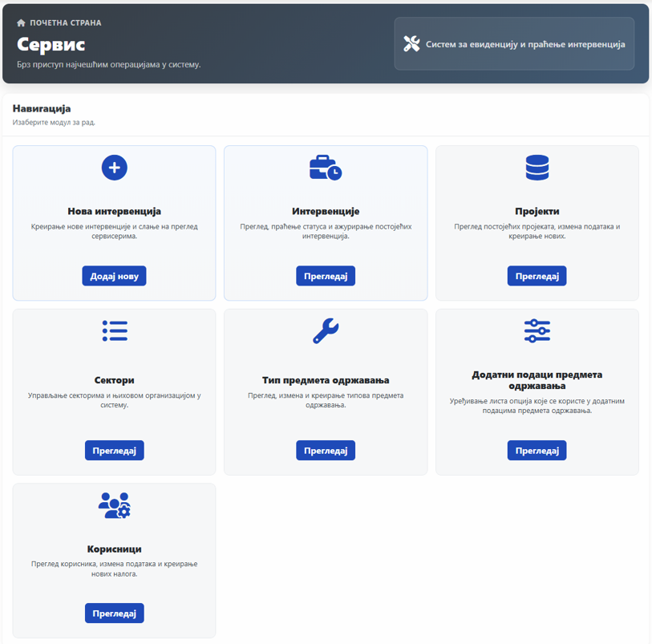Image resolution: width=652 pixels, height=644 pixels.
Task: Click the description starting 'Преглед, праћење статуса'
Action: pyautogui.click(x=326, y=231)
